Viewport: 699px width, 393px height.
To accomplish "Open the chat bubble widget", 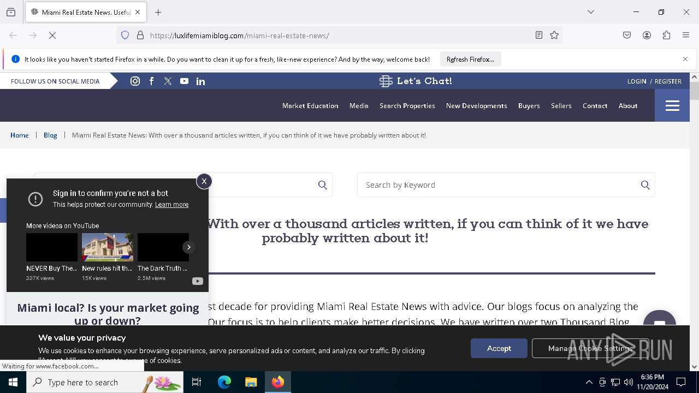I will tap(660, 319).
